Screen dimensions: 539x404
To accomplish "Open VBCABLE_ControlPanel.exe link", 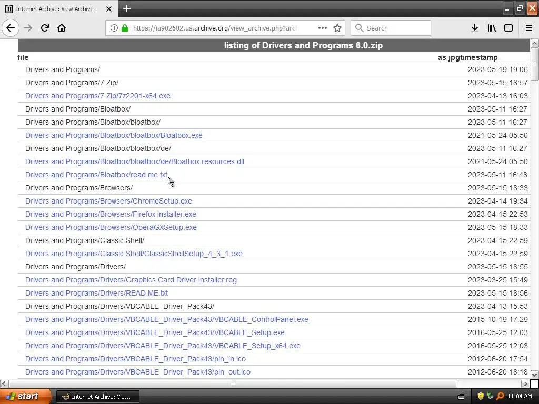I will [167, 319].
